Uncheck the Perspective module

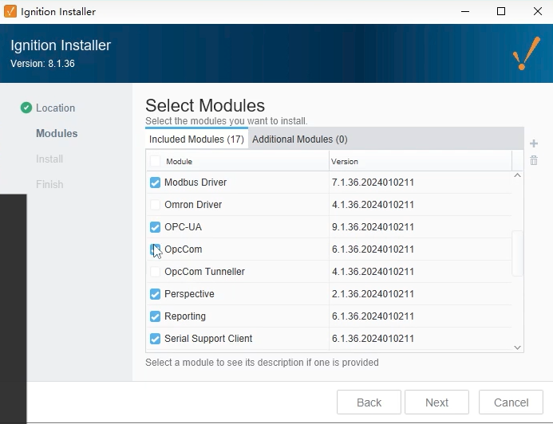point(155,294)
